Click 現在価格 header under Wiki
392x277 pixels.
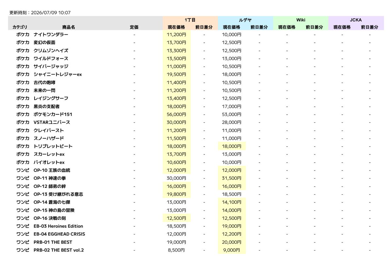coord(287,27)
